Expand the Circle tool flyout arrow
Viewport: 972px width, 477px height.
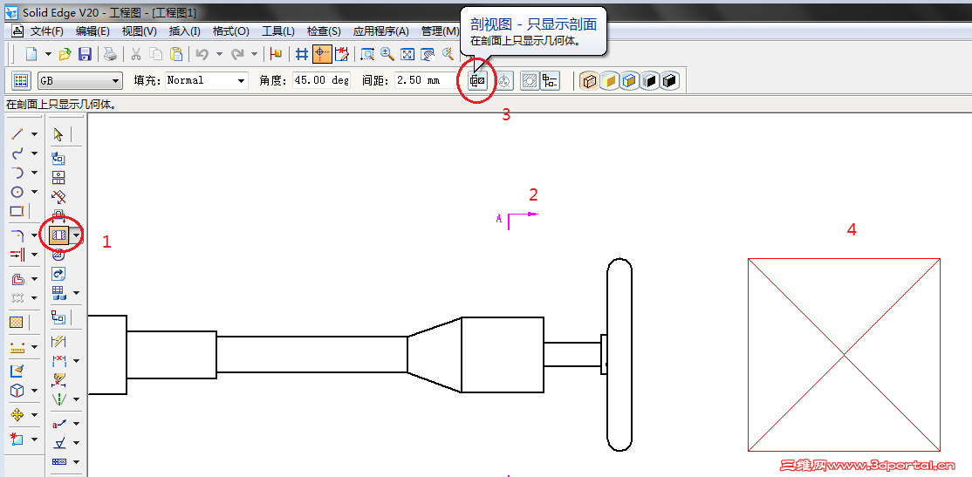tap(34, 192)
